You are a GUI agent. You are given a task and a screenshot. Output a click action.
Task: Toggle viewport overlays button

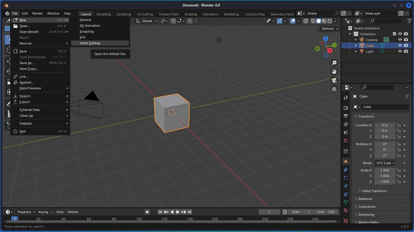click(x=293, y=21)
